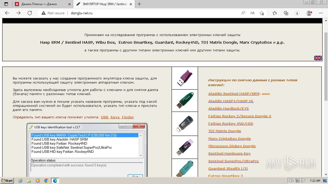The height and width of the screenshot is (184, 328).
Task: Open the volume control tray icon
Action: click(x=291, y=181)
